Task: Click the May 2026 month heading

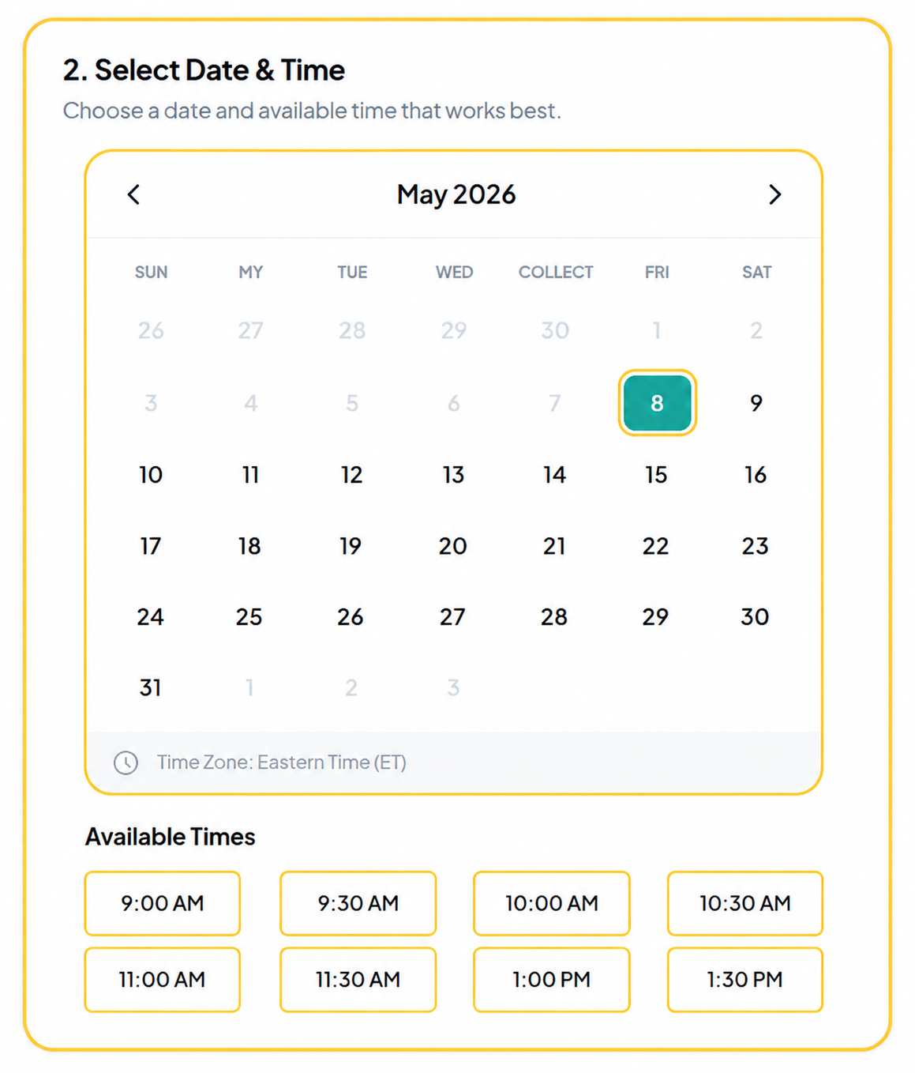Action: [x=456, y=194]
